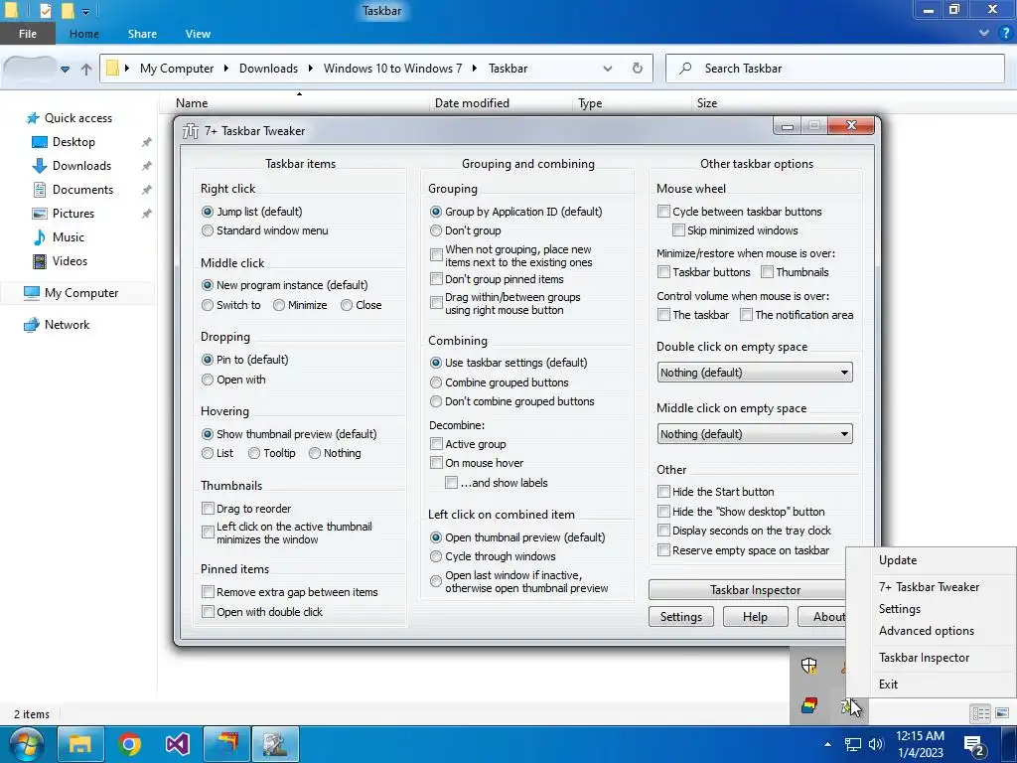Open Double click on empty space dropdown
This screenshot has width=1017, height=763.
755,373
